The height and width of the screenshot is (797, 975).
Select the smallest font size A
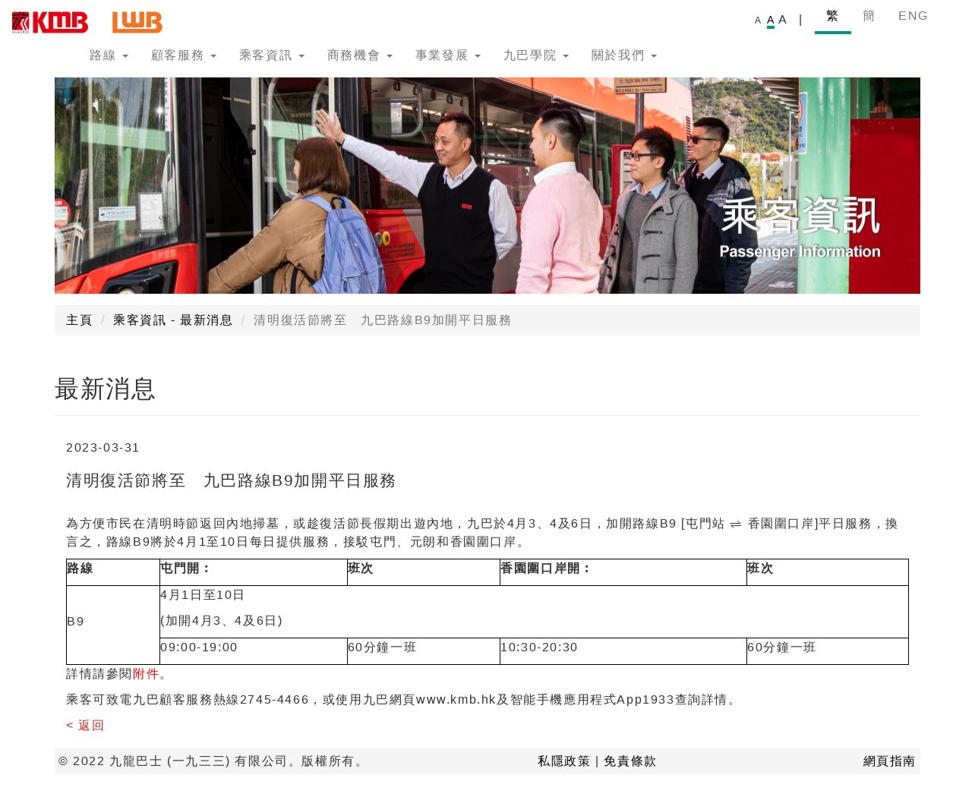758,20
